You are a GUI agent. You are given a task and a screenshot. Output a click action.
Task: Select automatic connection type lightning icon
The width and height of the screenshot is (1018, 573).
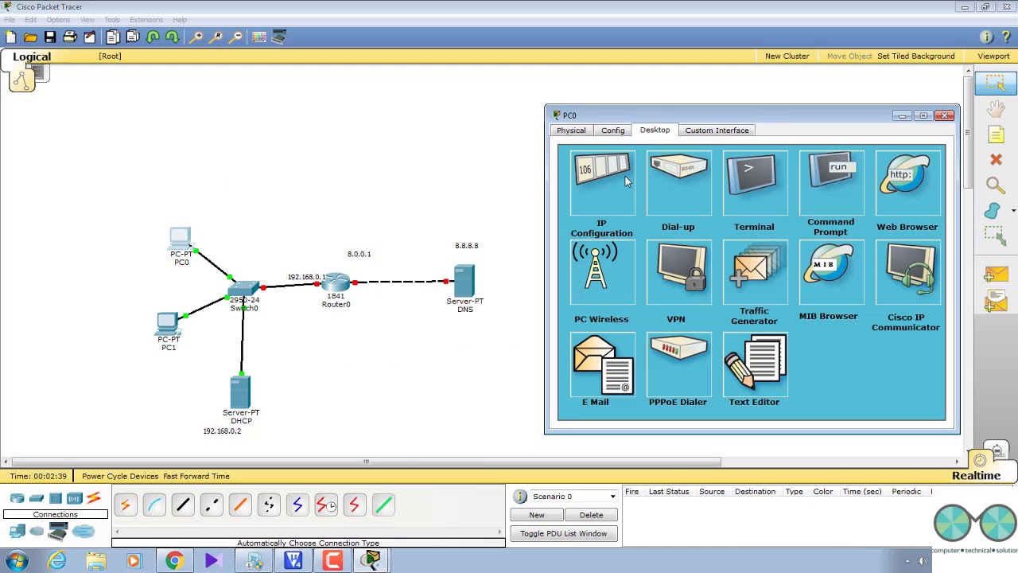coord(126,505)
